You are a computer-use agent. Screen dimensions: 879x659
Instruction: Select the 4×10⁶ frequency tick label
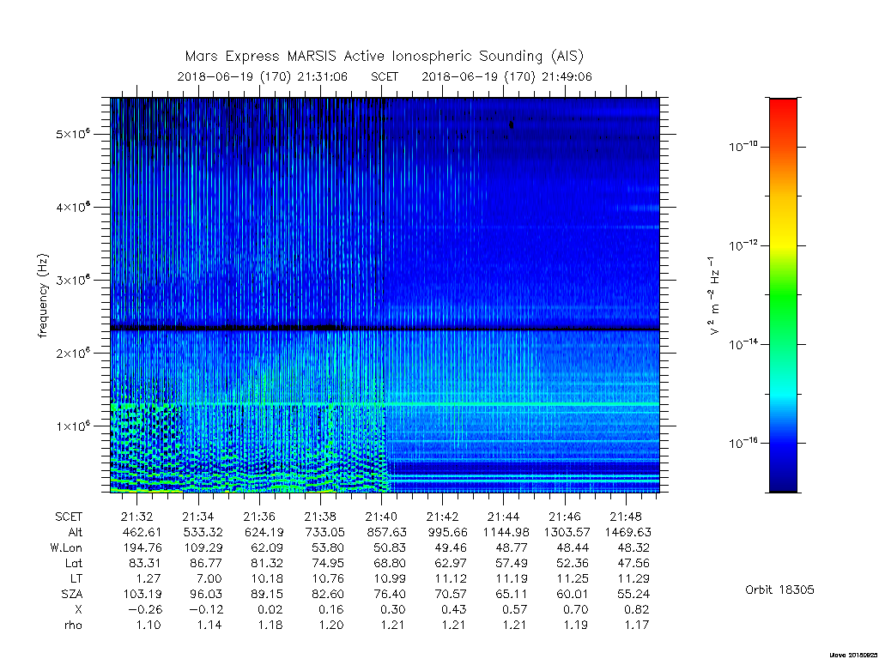tap(73, 207)
